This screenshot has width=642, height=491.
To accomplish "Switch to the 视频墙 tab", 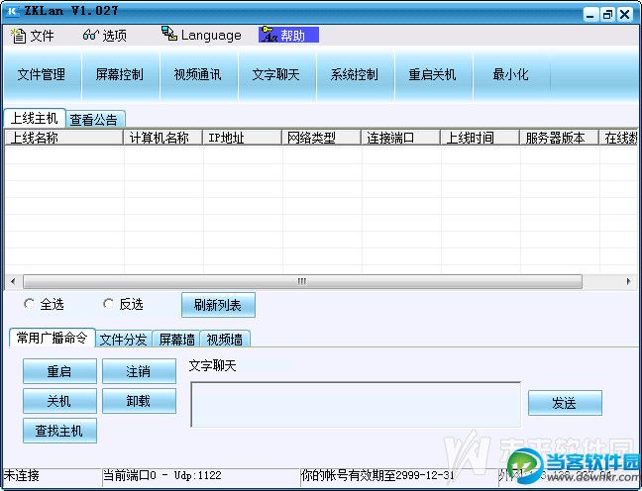I will point(224,340).
